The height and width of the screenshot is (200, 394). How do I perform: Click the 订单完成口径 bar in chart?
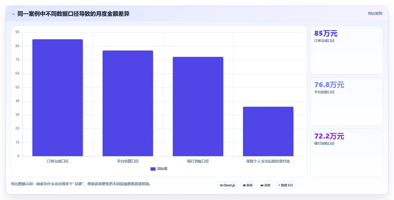coord(58,98)
